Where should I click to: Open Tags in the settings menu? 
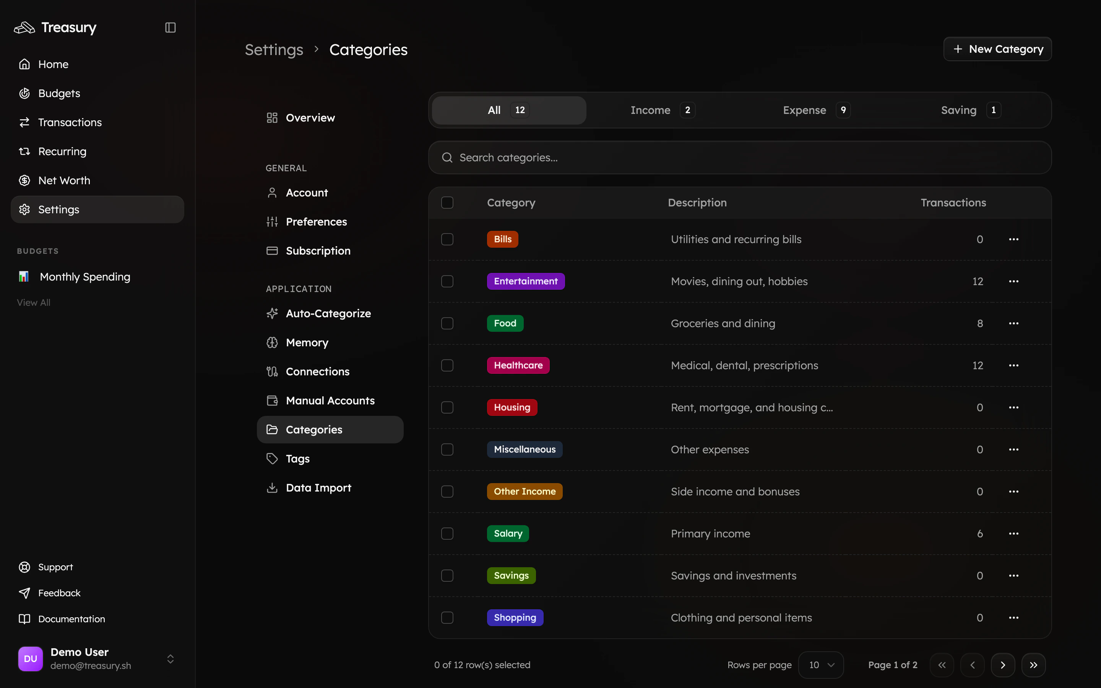pyautogui.click(x=330, y=459)
